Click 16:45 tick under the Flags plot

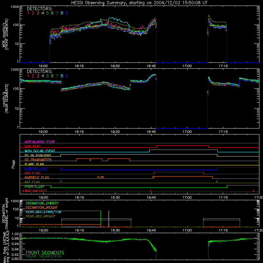point(151,198)
